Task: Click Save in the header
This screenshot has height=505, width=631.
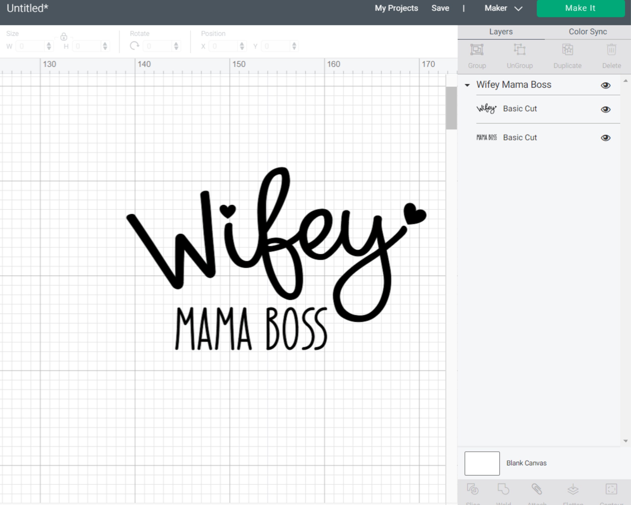Action: 440,8
